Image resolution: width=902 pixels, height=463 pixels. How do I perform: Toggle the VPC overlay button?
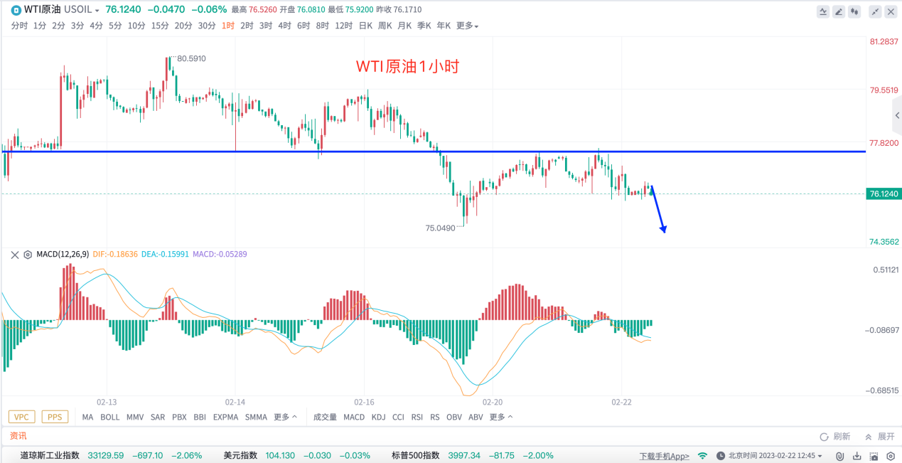[x=22, y=417]
